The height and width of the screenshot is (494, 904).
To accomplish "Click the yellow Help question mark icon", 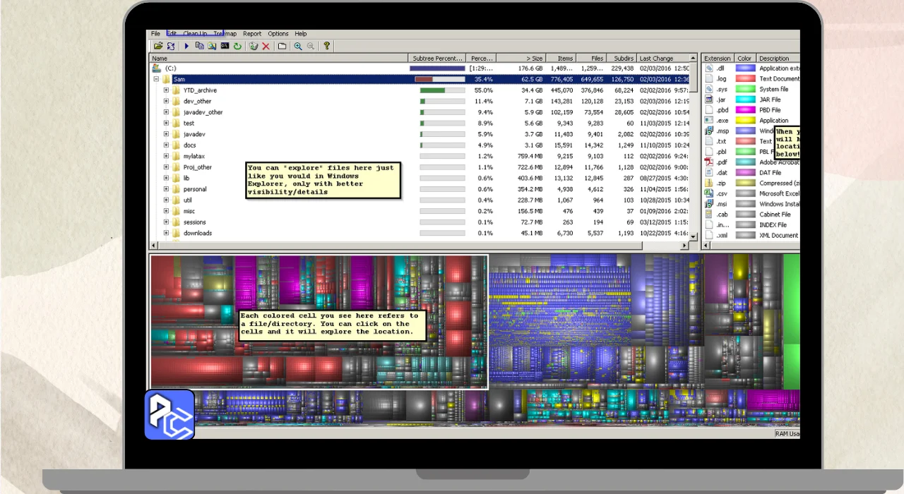I will click(x=326, y=46).
